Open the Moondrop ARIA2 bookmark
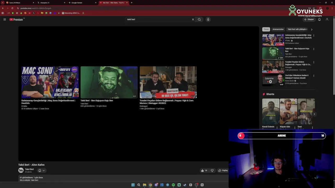This screenshot has height=188, width=335. pos(71,13)
